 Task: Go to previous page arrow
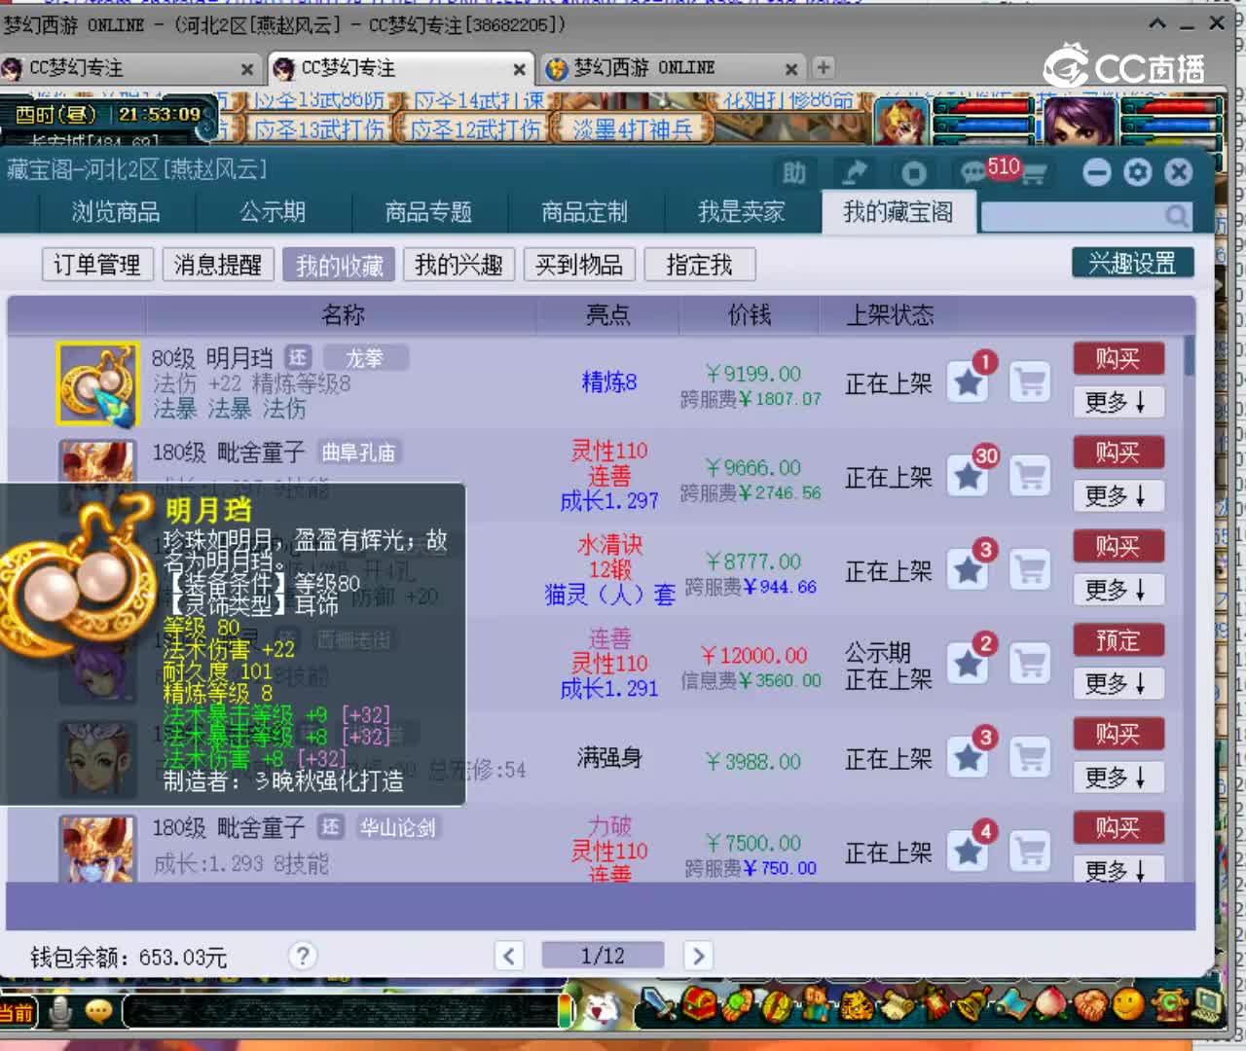pos(508,956)
